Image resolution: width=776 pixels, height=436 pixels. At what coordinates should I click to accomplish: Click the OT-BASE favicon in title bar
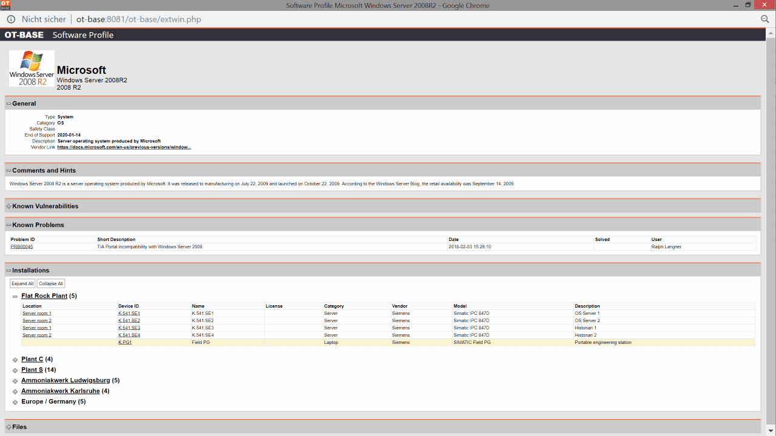coord(5,5)
